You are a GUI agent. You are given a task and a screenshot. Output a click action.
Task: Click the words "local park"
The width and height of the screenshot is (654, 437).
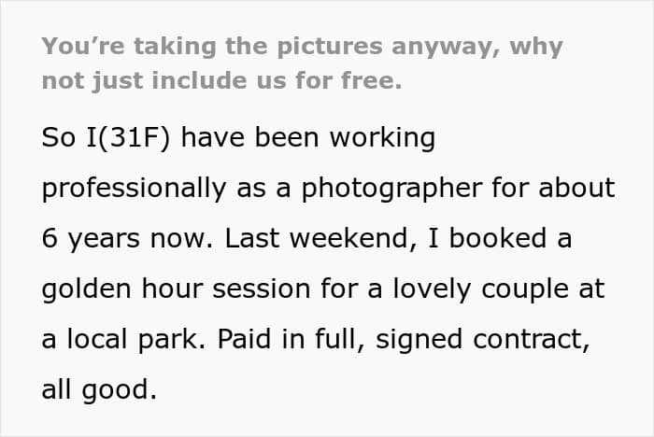pyautogui.click(x=133, y=340)
